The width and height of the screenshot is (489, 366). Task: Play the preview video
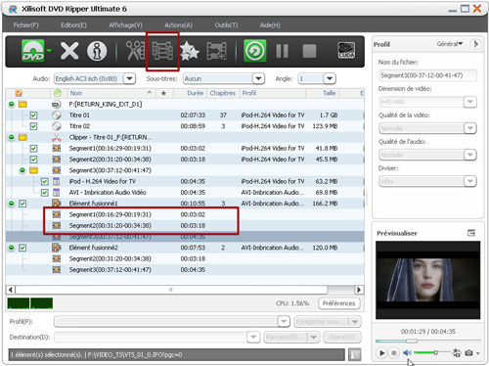(381, 352)
